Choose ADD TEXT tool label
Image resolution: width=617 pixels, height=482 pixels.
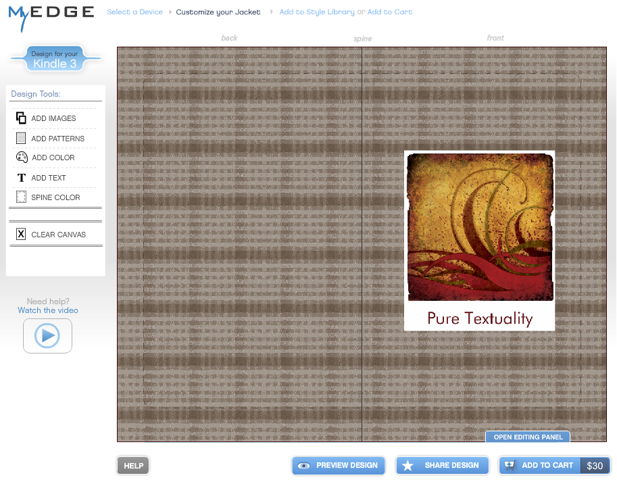click(x=49, y=178)
